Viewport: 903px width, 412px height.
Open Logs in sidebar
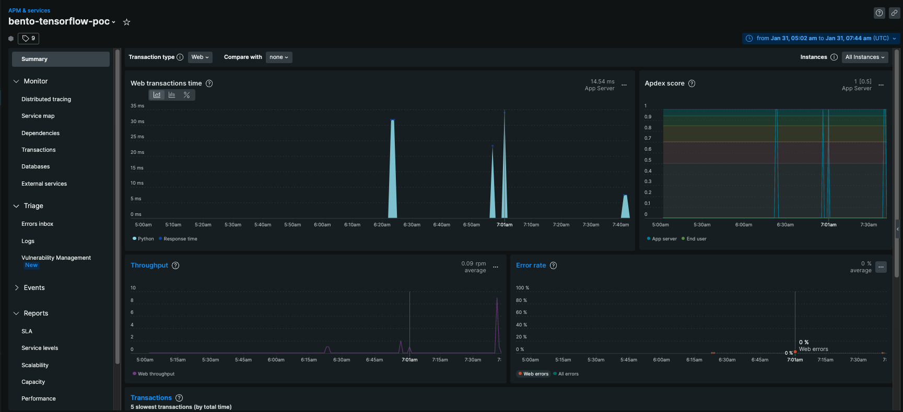(28, 241)
